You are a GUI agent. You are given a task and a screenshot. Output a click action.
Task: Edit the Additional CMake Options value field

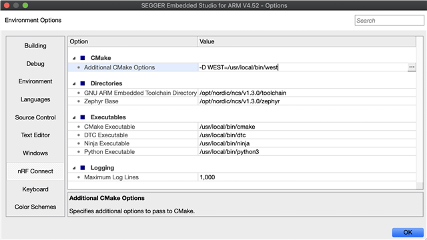click(x=302, y=67)
